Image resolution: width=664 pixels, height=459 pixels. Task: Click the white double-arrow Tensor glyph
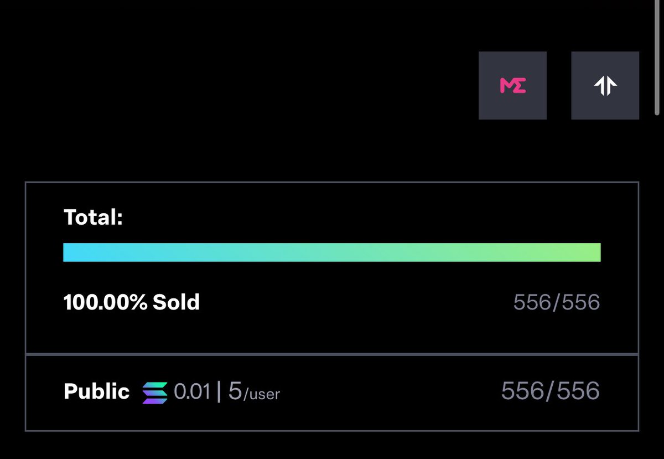605,86
